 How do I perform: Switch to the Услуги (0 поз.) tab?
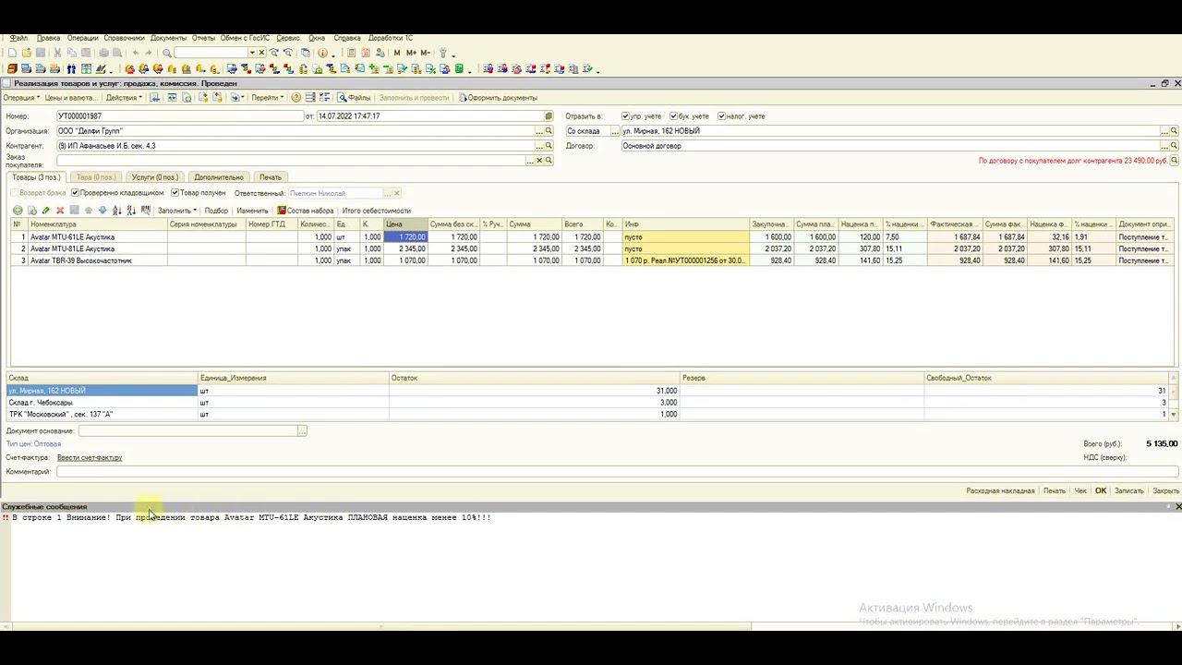pyautogui.click(x=154, y=177)
